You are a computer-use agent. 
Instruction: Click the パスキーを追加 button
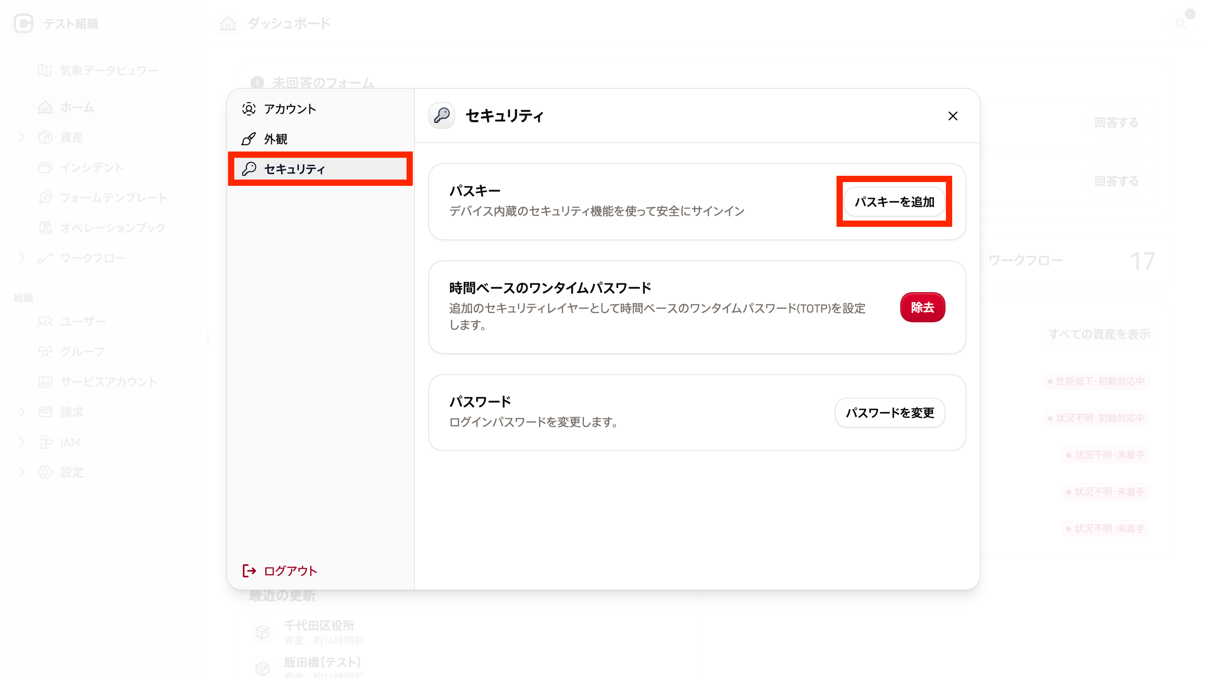894,202
